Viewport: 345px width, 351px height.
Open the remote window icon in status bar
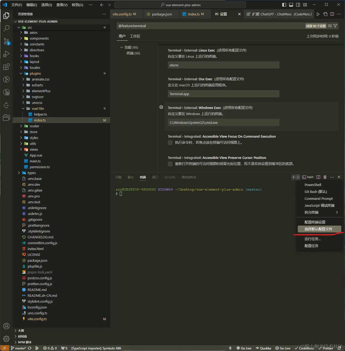(x=5, y=348)
